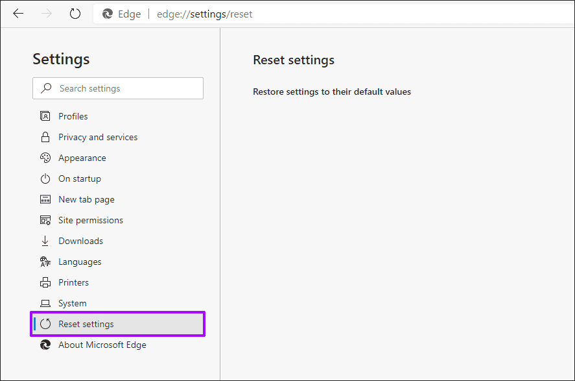Open the Appearance settings
575x381 pixels.
tap(82, 158)
